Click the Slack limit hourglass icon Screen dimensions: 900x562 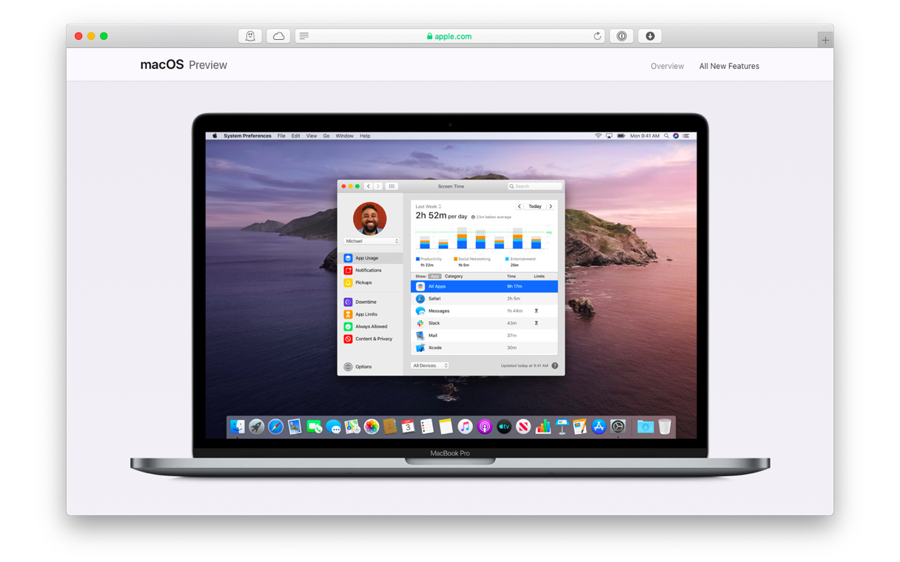(x=537, y=323)
